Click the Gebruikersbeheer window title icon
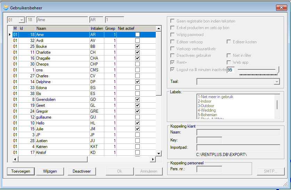Viewport: 291px width, 190px height. tap(6, 7)
